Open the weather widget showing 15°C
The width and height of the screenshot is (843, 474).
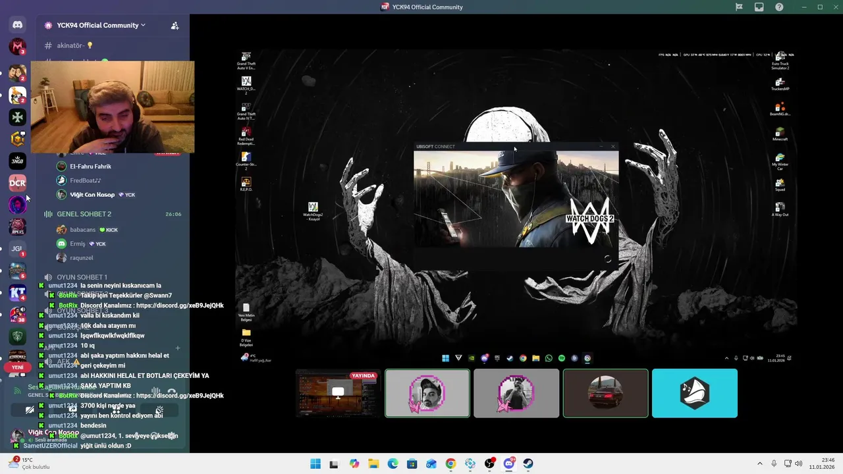coord(30,463)
